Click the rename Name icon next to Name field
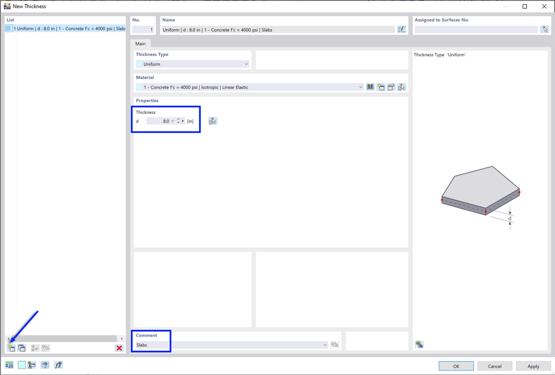Viewport: 555px width, 375px height. point(402,29)
